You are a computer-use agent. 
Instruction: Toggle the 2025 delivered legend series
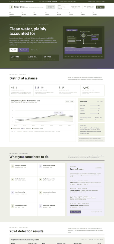(15, 129)
